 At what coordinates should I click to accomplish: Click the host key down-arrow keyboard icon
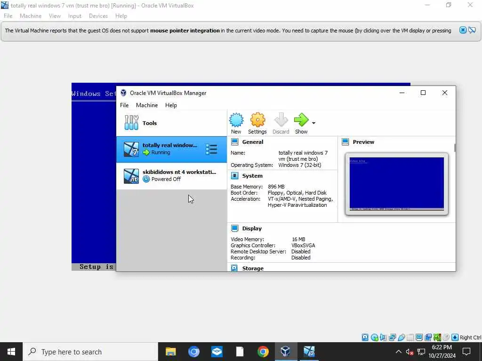pyautogui.click(x=455, y=337)
